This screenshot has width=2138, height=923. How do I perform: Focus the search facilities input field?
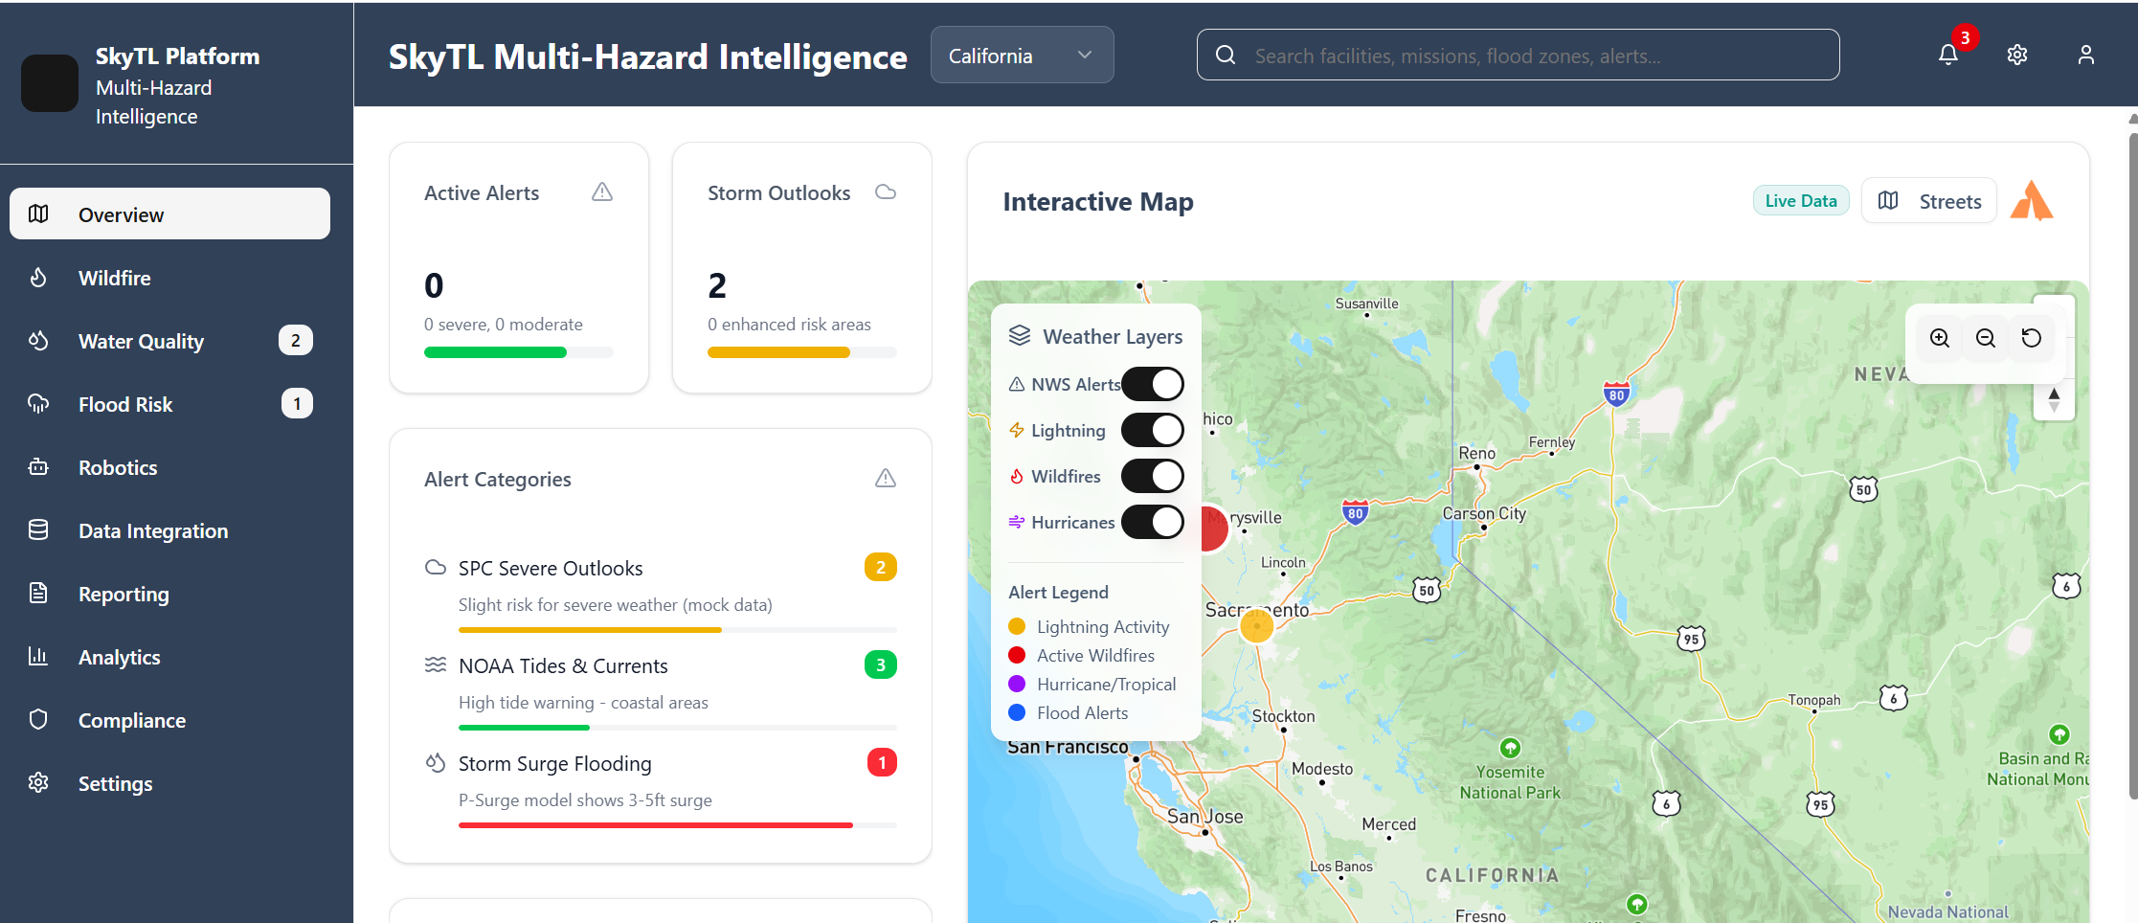[1518, 55]
